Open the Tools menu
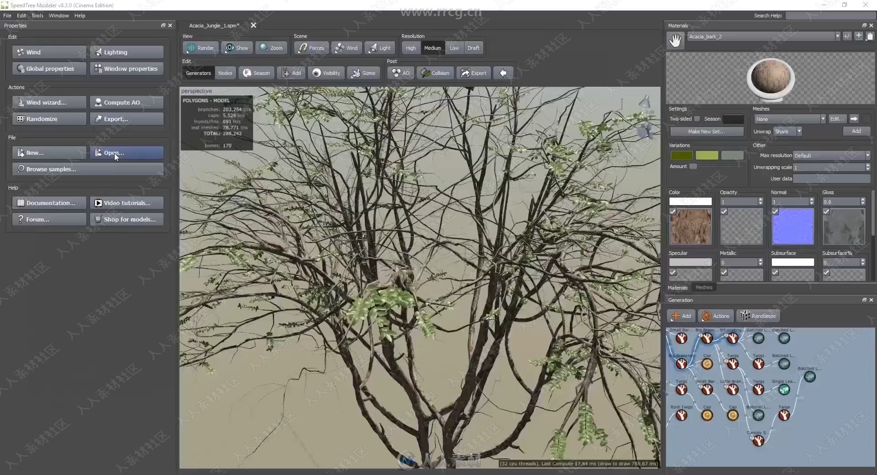The width and height of the screenshot is (877, 475). tap(37, 16)
